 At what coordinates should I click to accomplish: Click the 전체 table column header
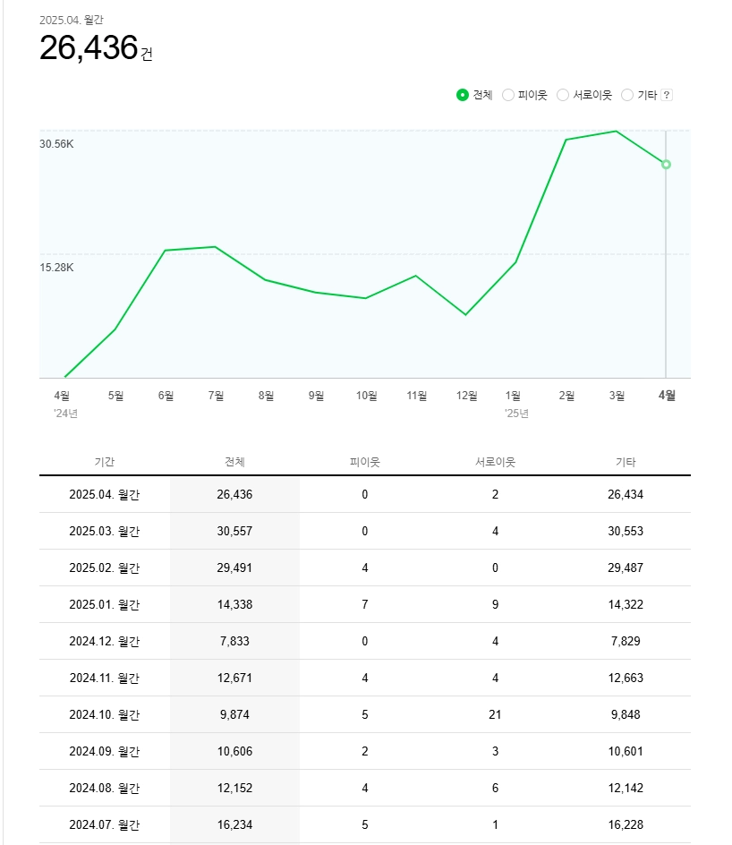click(234, 462)
